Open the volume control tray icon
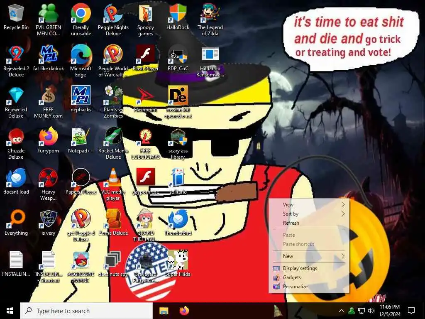 (371, 311)
